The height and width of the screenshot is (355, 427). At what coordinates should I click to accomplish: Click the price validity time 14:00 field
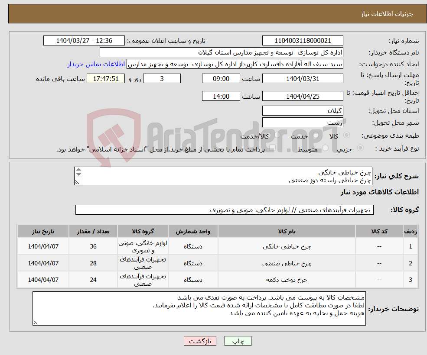[221, 96]
